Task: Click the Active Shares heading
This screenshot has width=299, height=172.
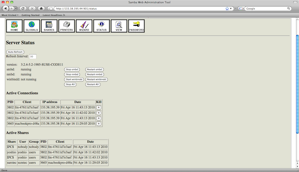Action: (x=18, y=133)
